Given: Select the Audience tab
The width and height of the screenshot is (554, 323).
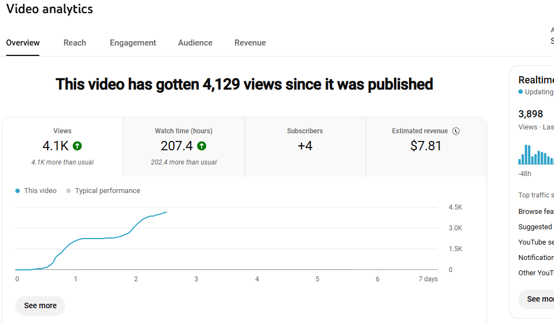Looking at the screenshot, I should pos(195,43).
